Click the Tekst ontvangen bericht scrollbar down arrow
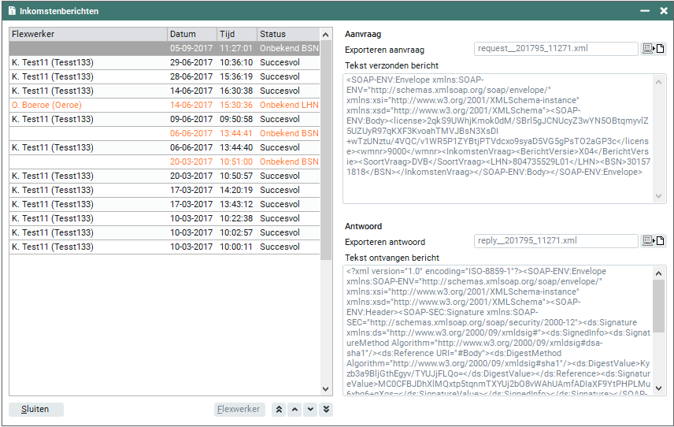The width and height of the screenshot is (674, 427). click(x=659, y=389)
